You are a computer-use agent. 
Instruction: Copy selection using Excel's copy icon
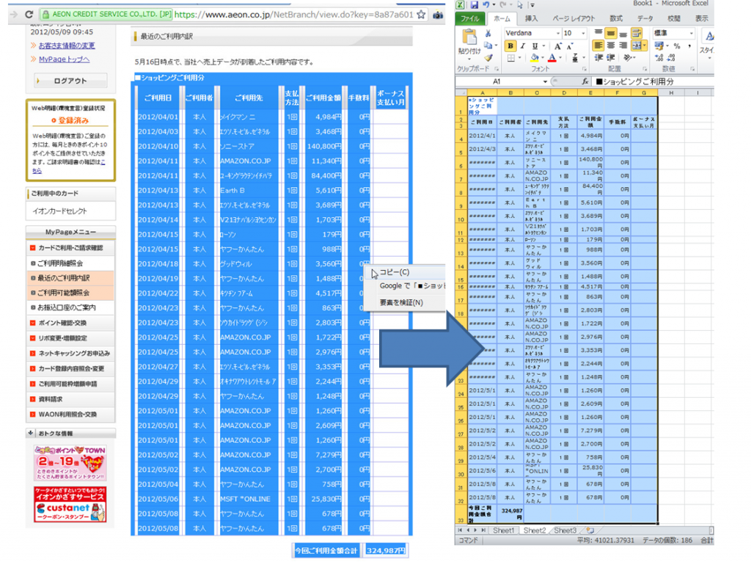[488, 45]
